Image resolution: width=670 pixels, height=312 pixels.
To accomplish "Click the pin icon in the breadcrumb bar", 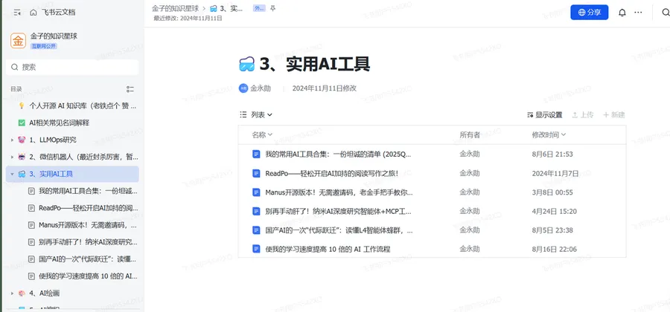I will click(x=273, y=8).
